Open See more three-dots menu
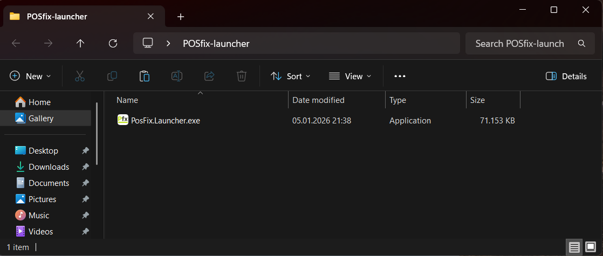 400,76
